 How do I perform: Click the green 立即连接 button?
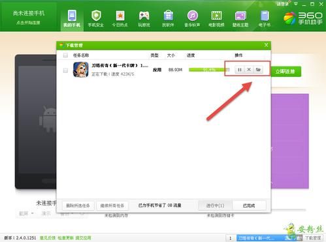coord(285,71)
